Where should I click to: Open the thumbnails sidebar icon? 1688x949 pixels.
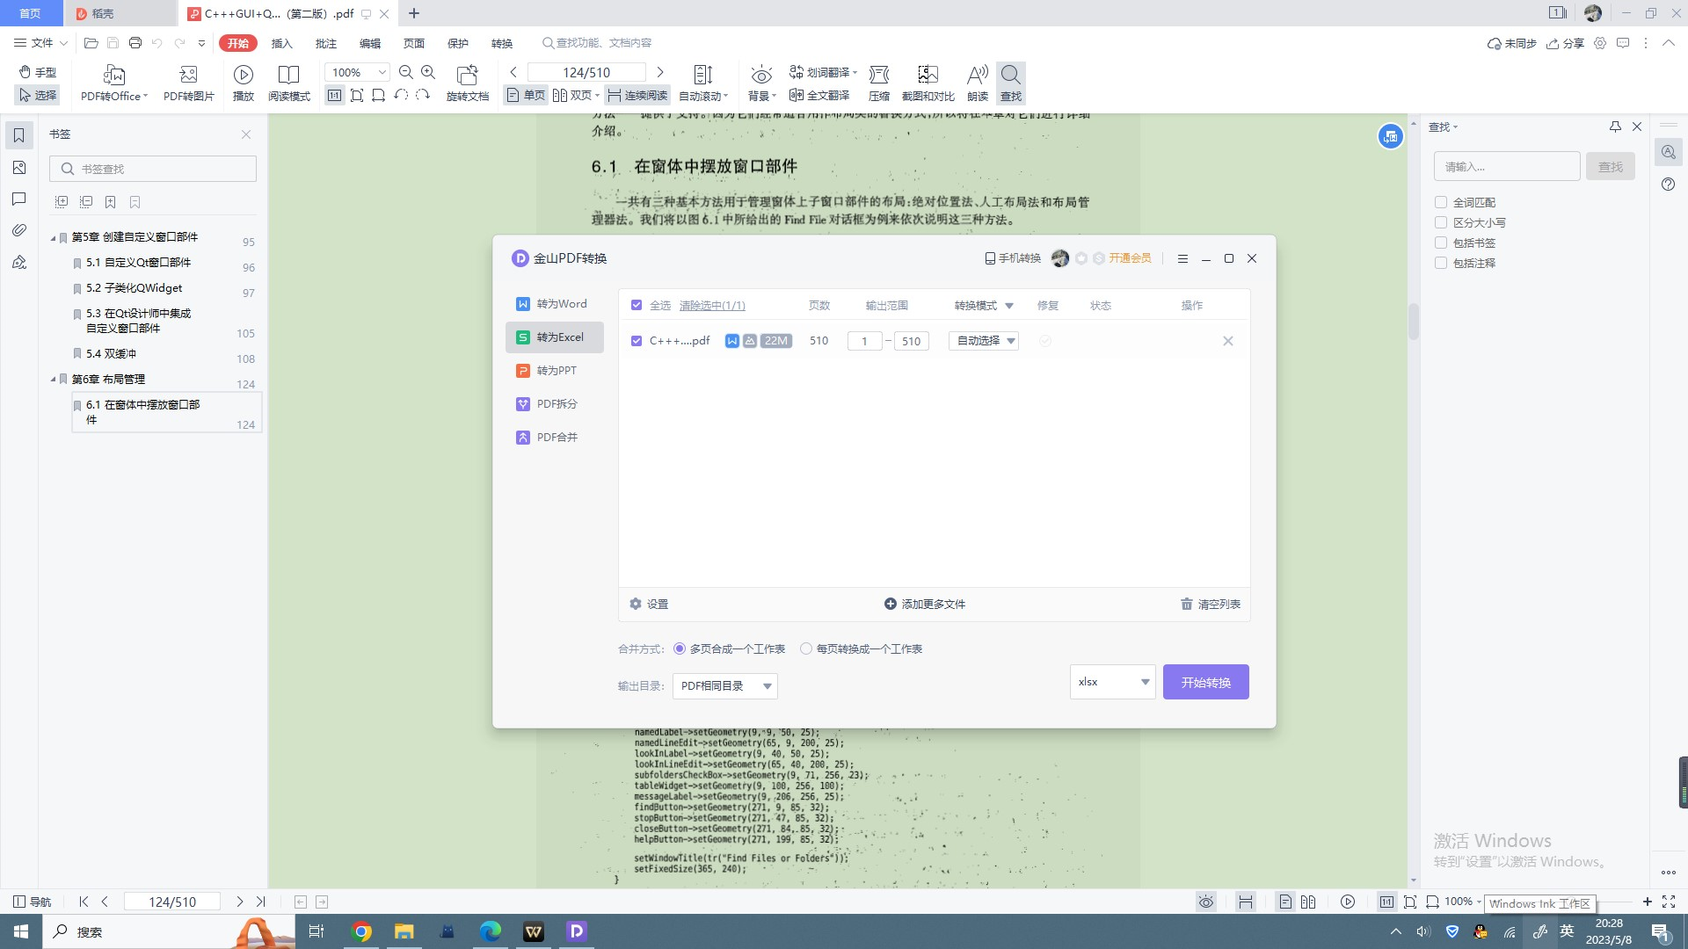pos(18,167)
